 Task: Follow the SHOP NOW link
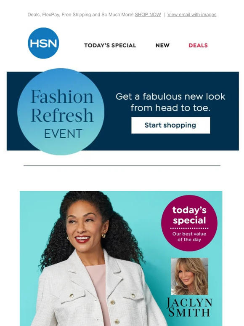(148, 15)
